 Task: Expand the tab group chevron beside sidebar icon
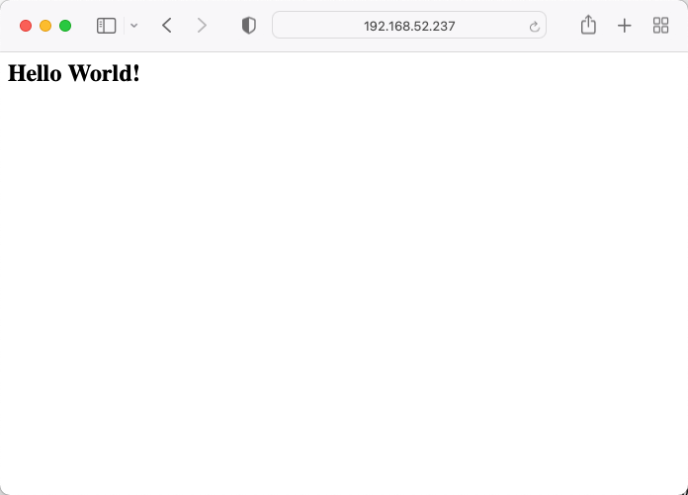134,26
